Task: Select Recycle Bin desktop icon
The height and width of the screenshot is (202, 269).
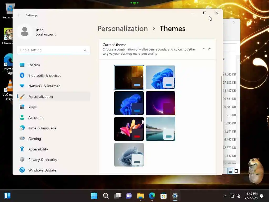Action: 8,11
